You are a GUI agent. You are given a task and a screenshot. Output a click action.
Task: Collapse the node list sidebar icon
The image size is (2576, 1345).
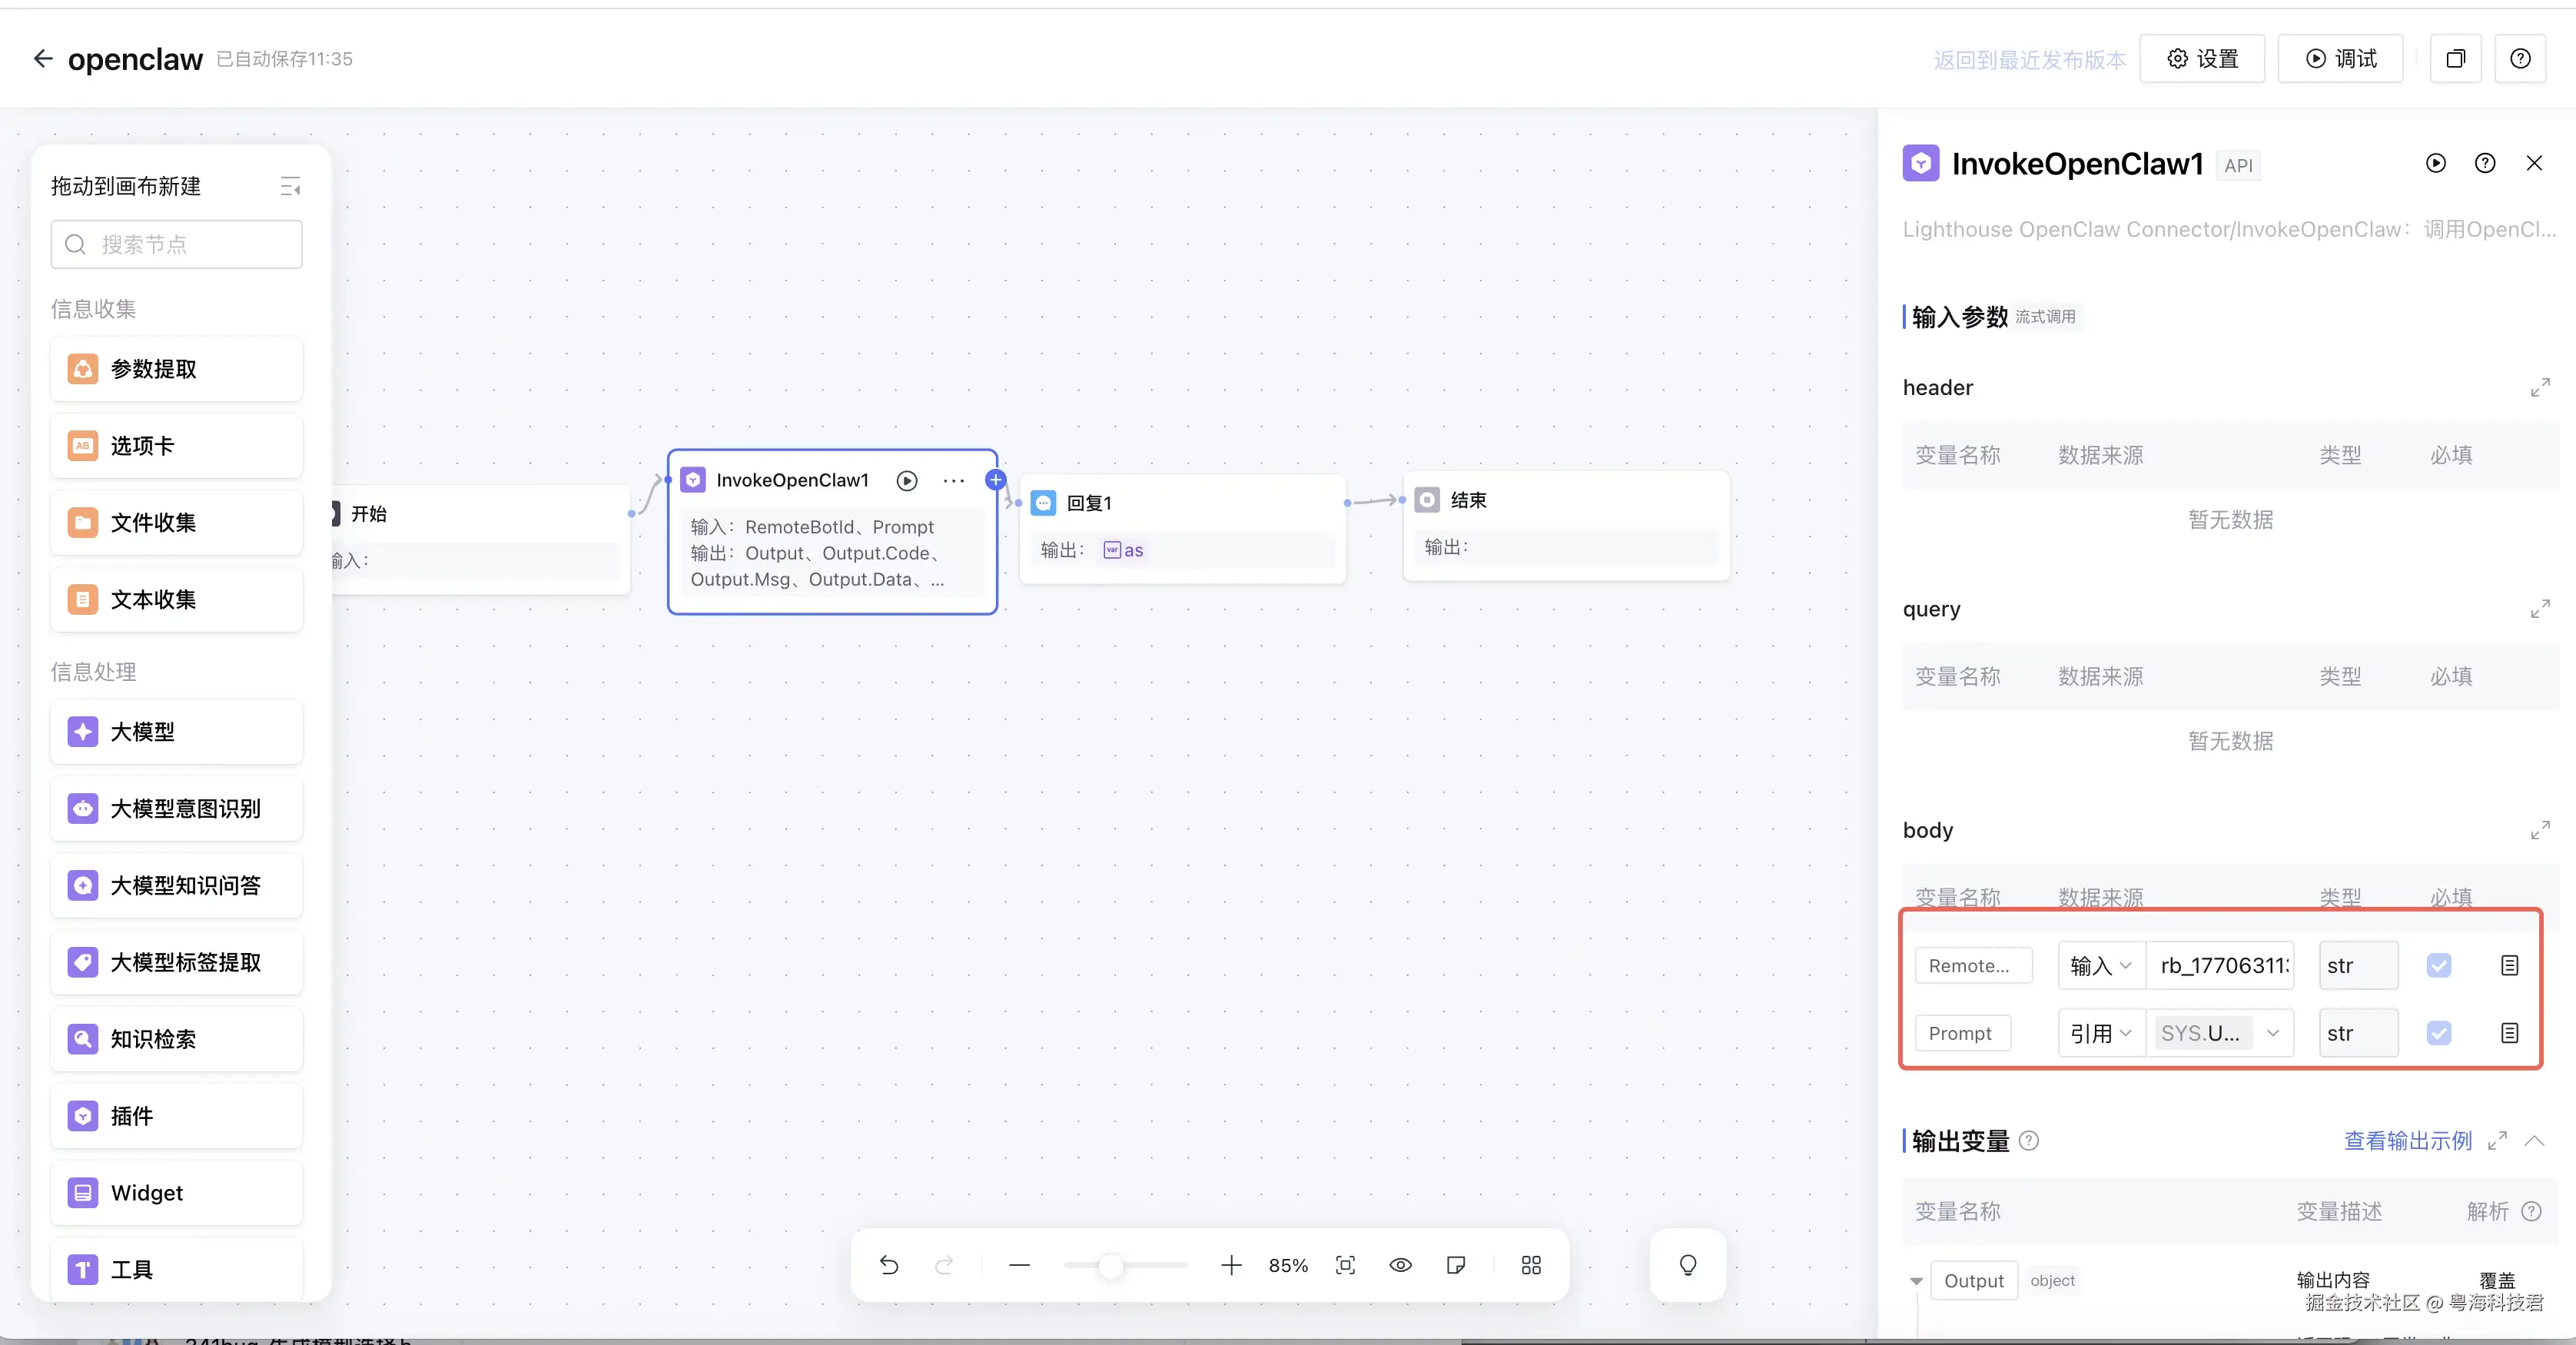[290, 186]
